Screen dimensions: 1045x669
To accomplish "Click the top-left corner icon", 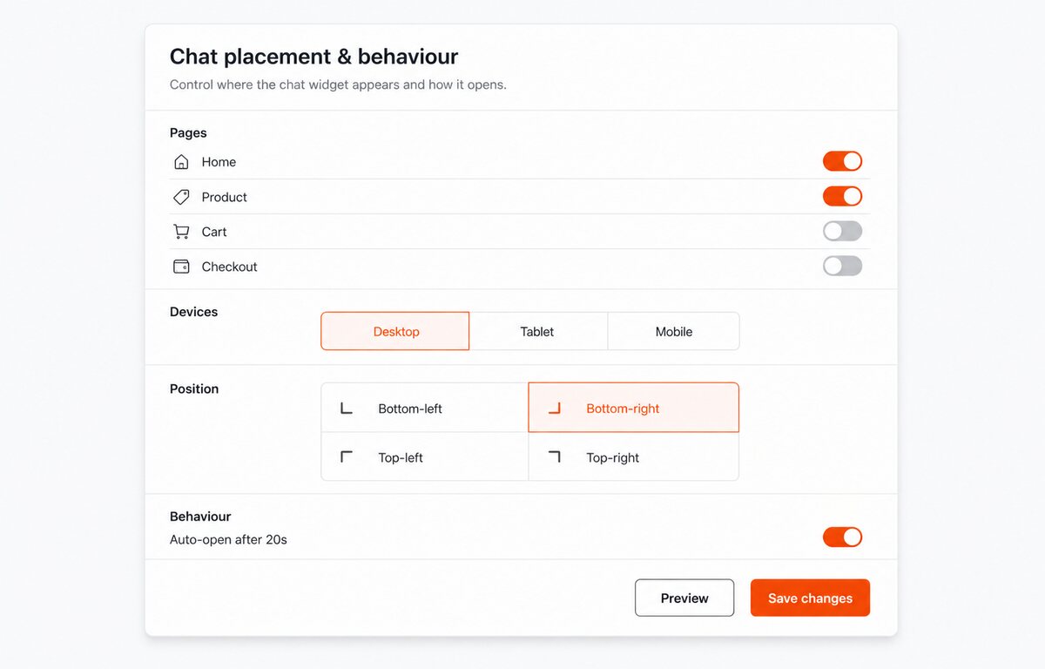I will tap(347, 456).
